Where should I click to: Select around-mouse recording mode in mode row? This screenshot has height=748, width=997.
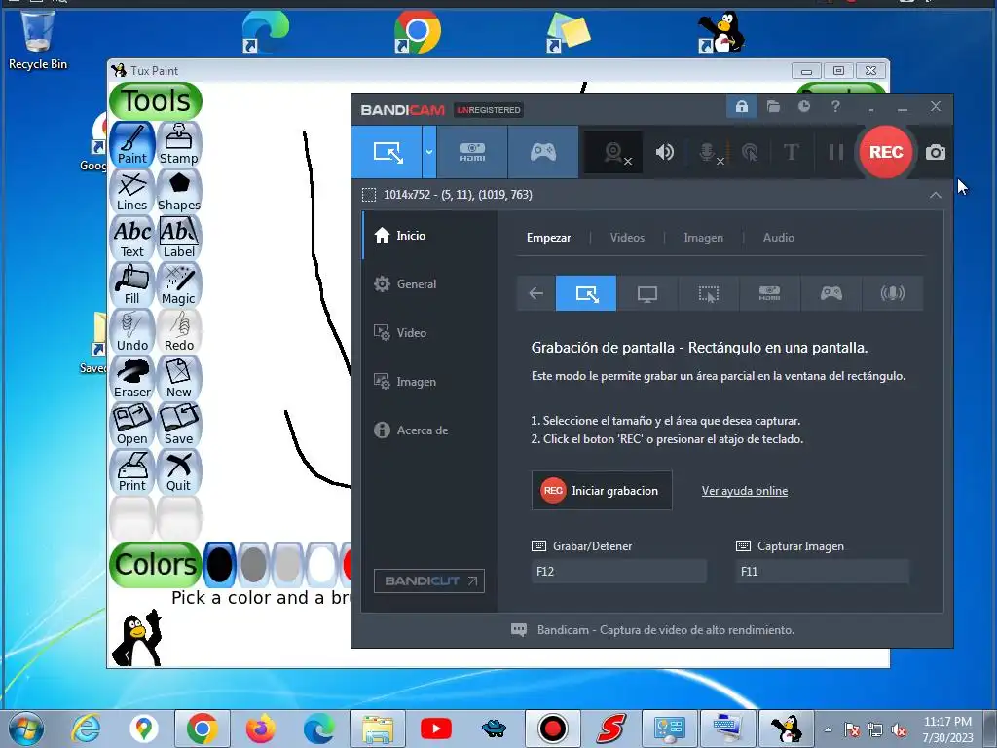709,293
